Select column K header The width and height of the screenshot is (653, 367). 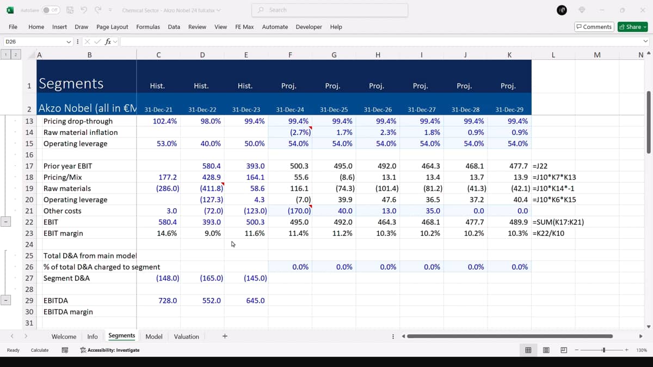point(509,54)
